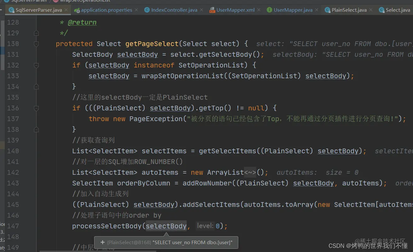413x252 pixels.
Task: Open the application.properties tab
Action: [106, 10]
